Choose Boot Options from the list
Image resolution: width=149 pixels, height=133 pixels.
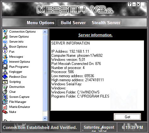point(18,47)
